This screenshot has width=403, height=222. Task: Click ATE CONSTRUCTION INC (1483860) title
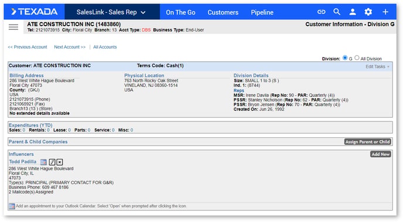pos(74,24)
